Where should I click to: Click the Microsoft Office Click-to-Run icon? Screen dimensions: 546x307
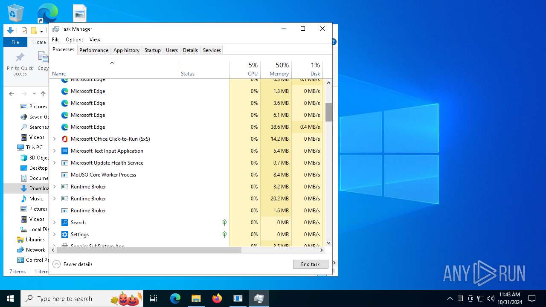(65, 139)
